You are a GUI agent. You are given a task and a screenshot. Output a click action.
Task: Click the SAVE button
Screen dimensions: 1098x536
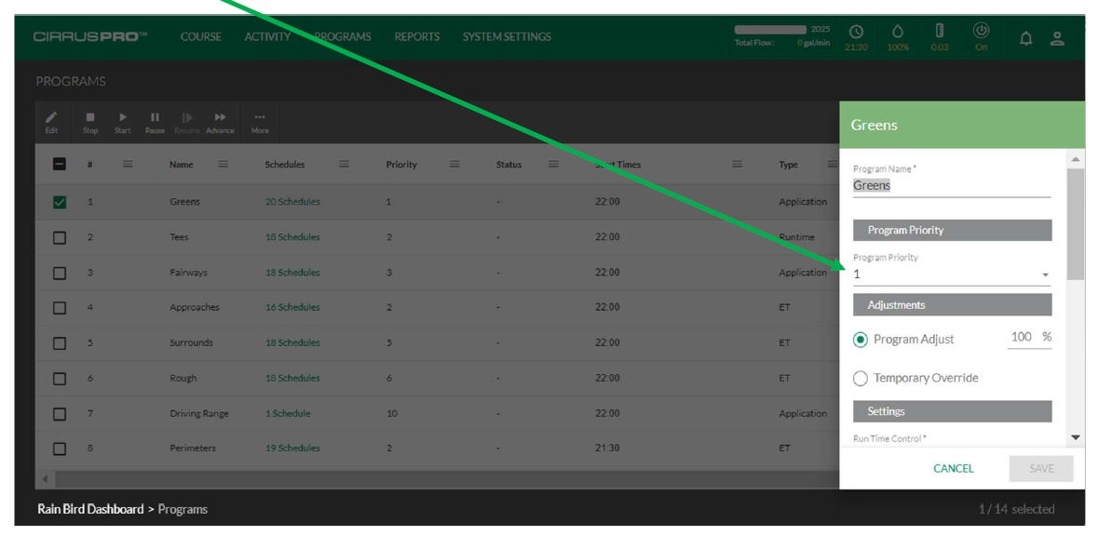click(x=1040, y=469)
